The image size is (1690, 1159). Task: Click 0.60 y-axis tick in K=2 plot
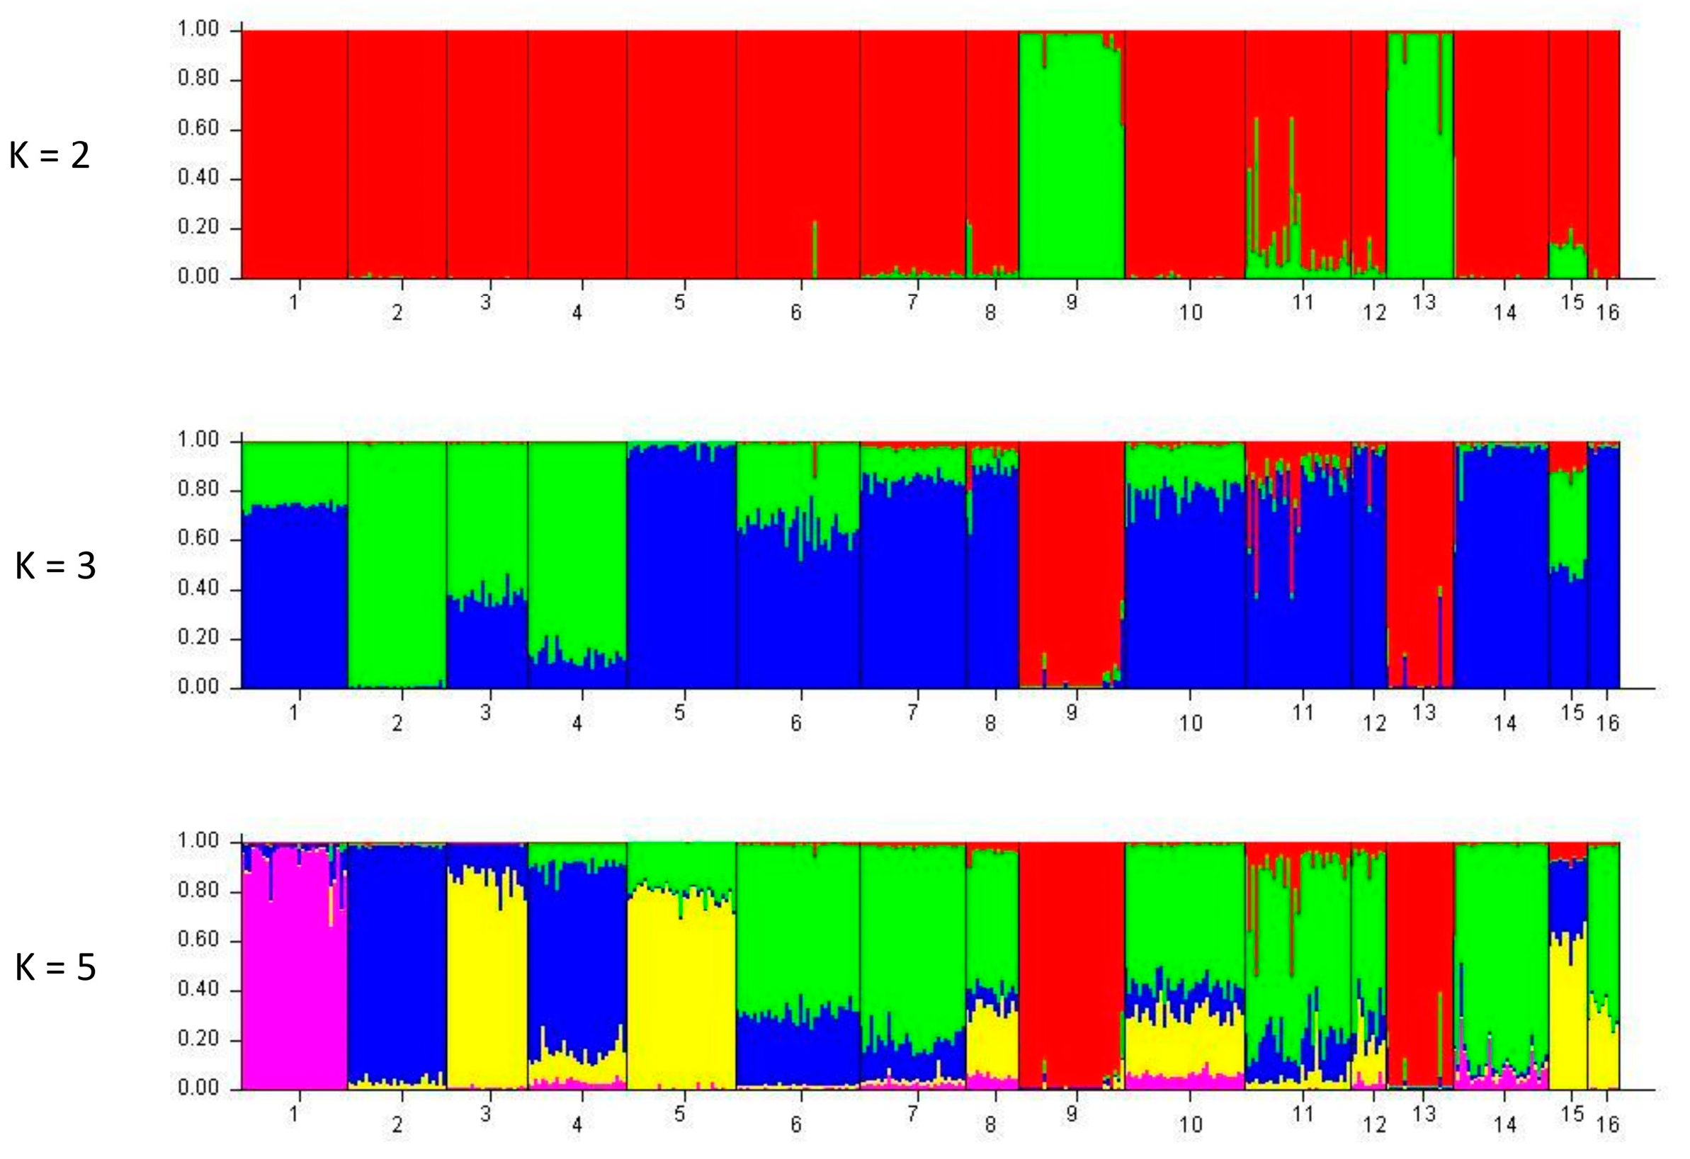tap(198, 129)
